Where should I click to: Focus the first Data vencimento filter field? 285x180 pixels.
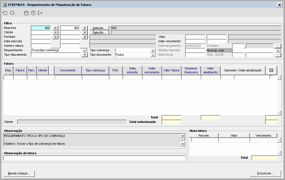coord(195,41)
